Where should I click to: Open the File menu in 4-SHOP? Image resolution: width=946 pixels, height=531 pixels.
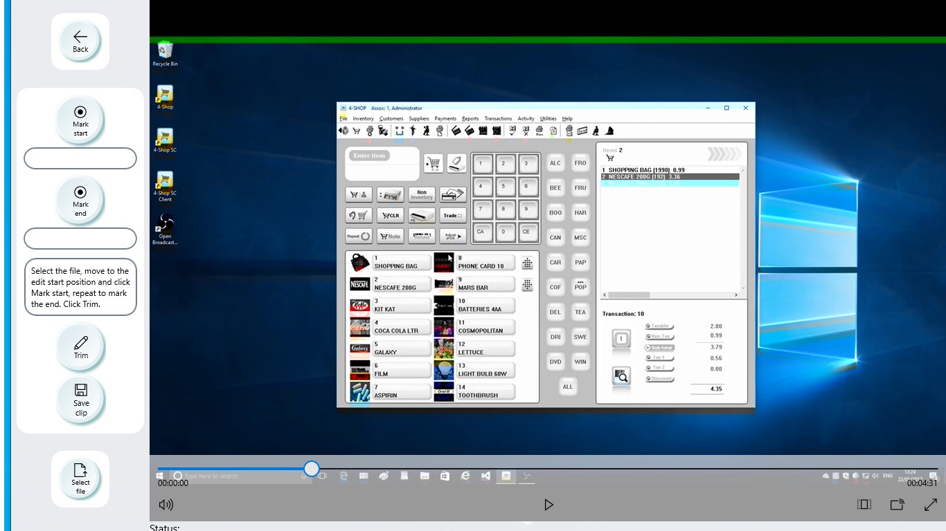point(343,119)
